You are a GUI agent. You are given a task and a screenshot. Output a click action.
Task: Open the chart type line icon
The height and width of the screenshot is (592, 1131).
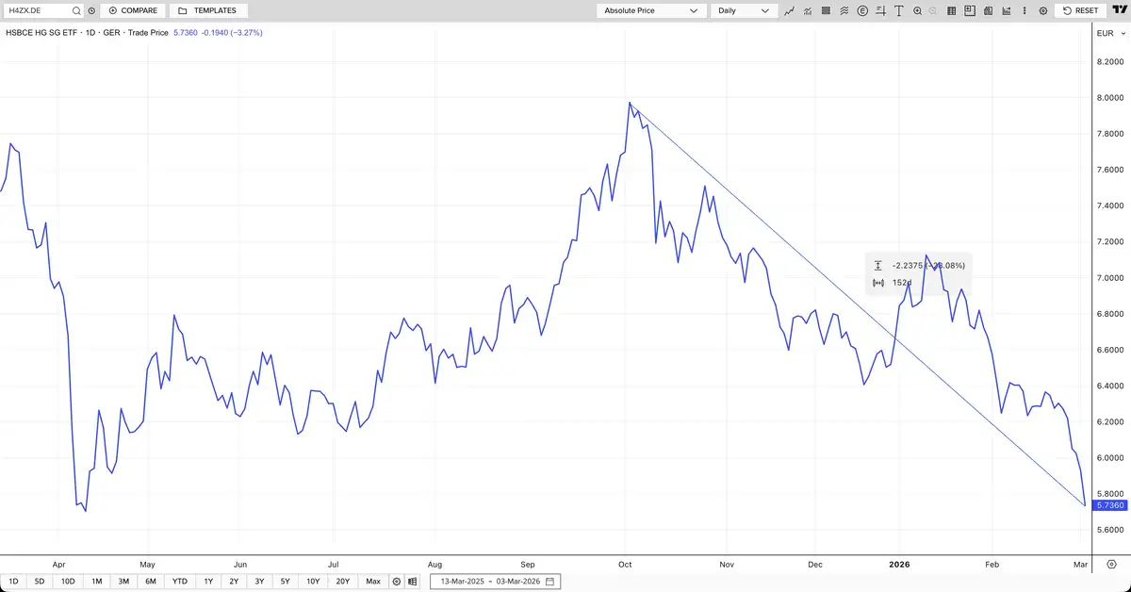(x=789, y=10)
